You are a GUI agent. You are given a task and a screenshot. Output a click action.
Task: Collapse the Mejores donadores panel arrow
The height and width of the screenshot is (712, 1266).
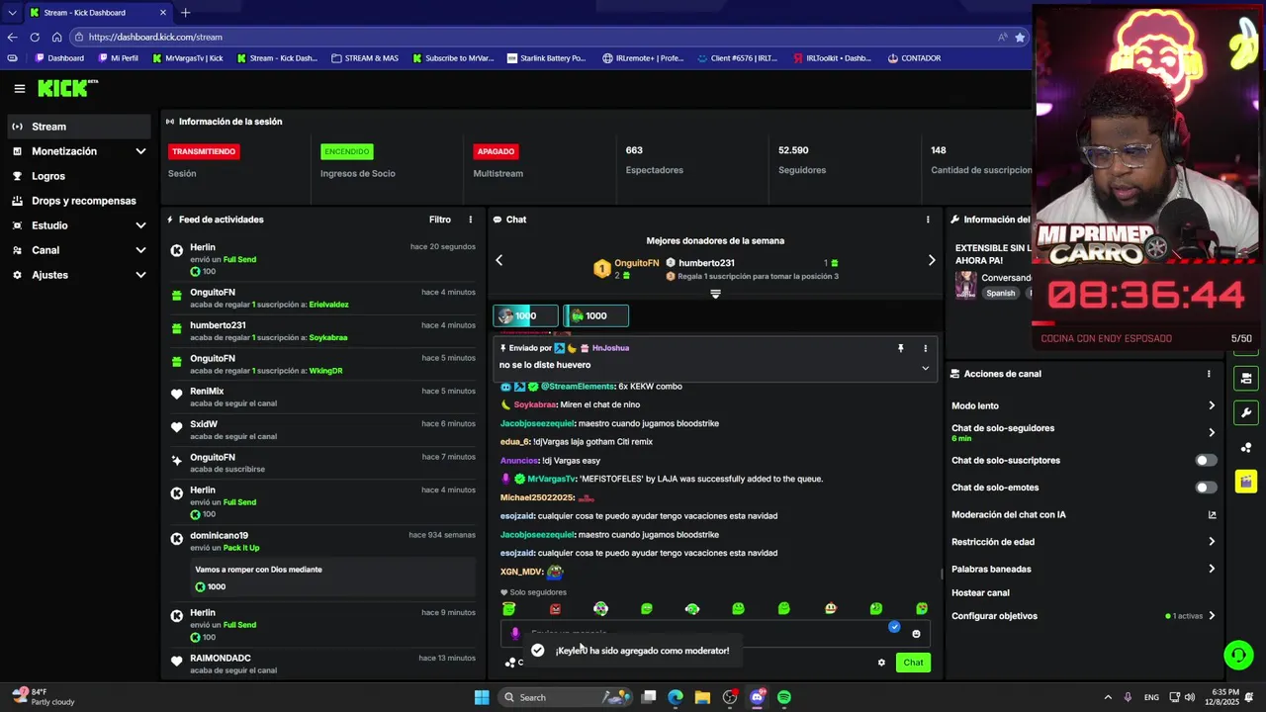pyautogui.click(x=715, y=294)
